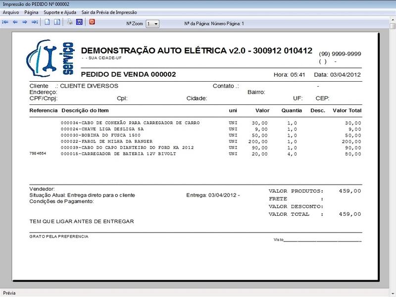Click the serviço company logo image
This screenshot has width=396, height=297.
click(50, 58)
